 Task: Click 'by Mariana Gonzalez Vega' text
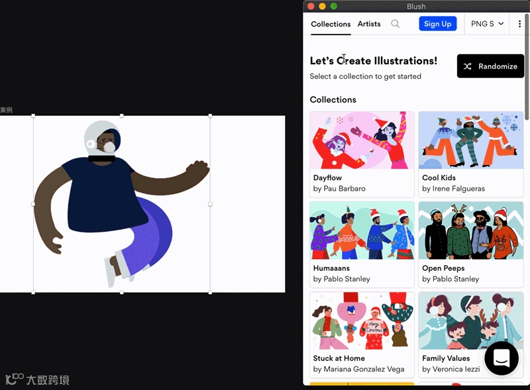(x=358, y=369)
